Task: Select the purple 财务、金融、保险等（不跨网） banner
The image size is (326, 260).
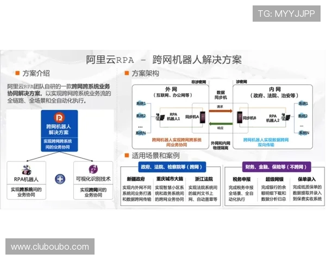Action: (x=277, y=167)
